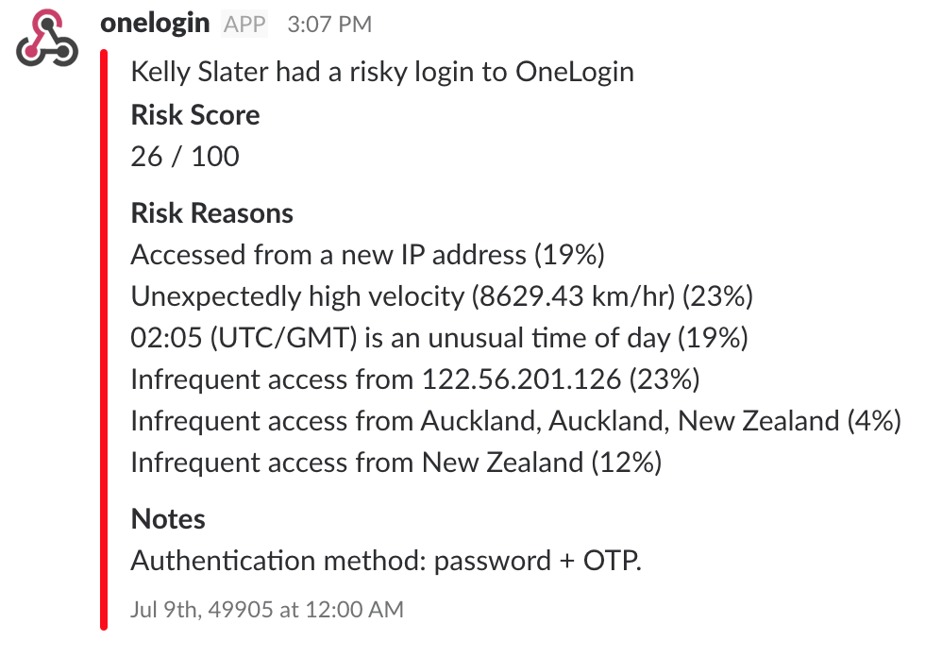Click the new IP address risk reason
942x657 pixels.
[368, 255]
